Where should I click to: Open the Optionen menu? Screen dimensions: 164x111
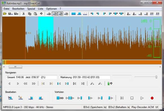click(x=51, y=9)
